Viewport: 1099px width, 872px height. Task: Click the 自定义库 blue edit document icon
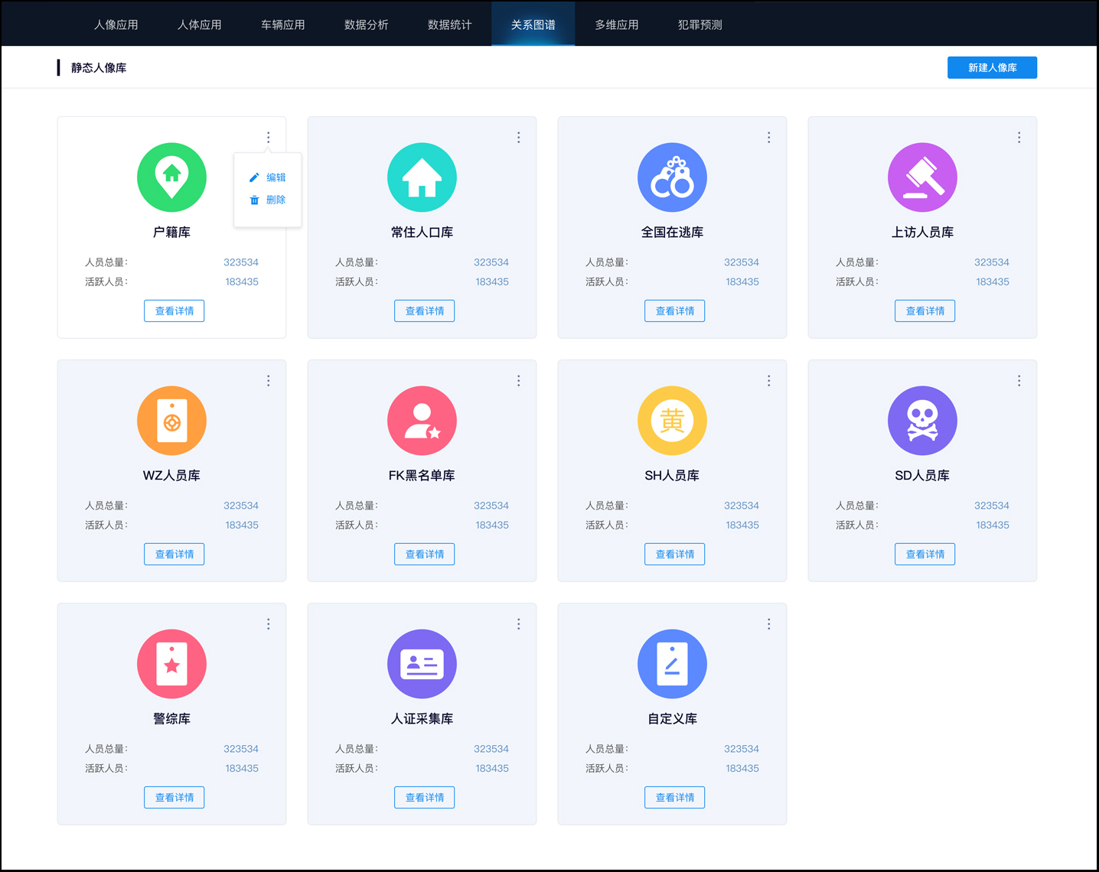pyautogui.click(x=672, y=664)
